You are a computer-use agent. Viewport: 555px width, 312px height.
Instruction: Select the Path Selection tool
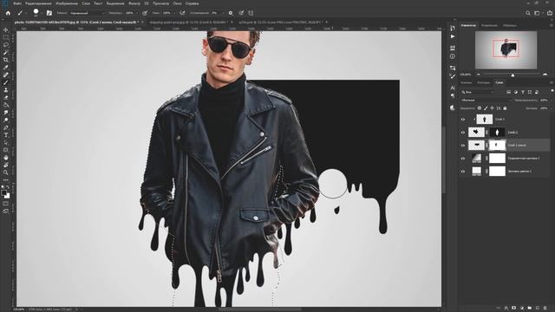(x=6, y=142)
